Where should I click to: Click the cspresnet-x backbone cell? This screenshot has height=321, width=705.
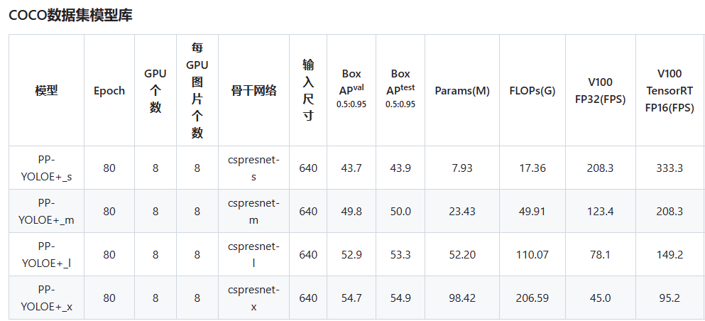coord(253,298)
